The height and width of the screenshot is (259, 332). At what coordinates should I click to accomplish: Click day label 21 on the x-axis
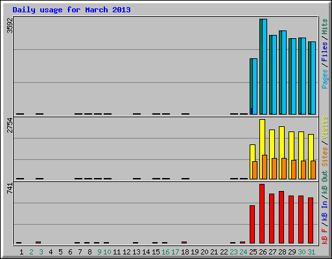click(x=214, y=252)
